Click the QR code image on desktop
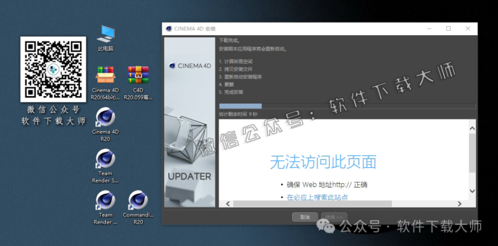The height and width of the screenshot is (246, 498). [53, 69]
